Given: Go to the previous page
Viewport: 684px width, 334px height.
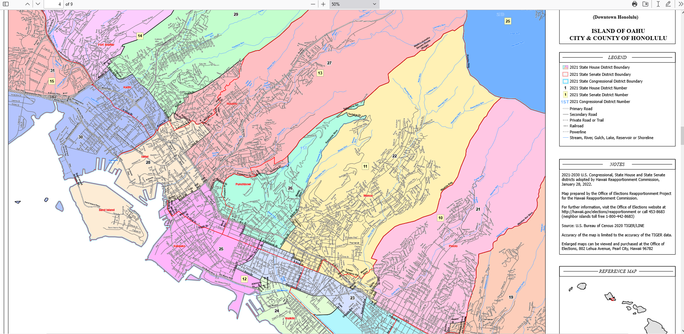Looking at the screenshot, I should tap(28, 4).
